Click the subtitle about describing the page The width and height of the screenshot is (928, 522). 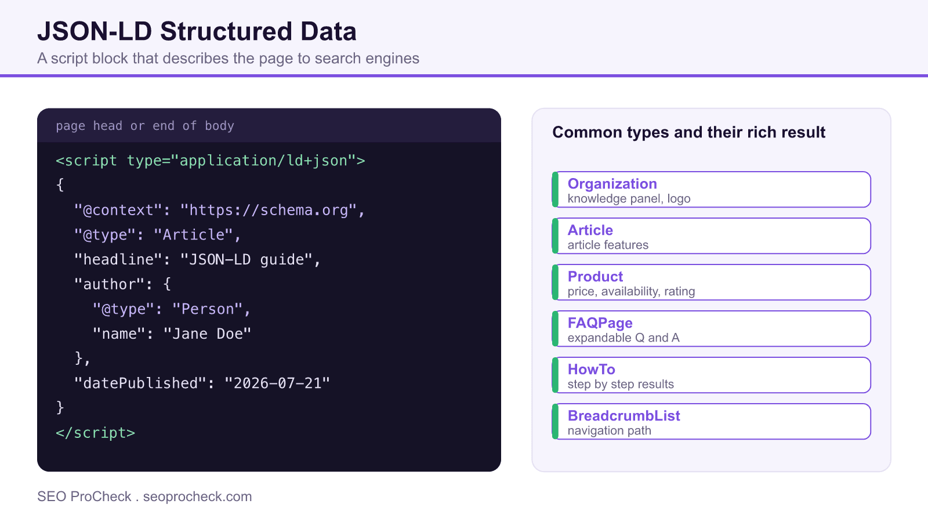coord(228,59)
